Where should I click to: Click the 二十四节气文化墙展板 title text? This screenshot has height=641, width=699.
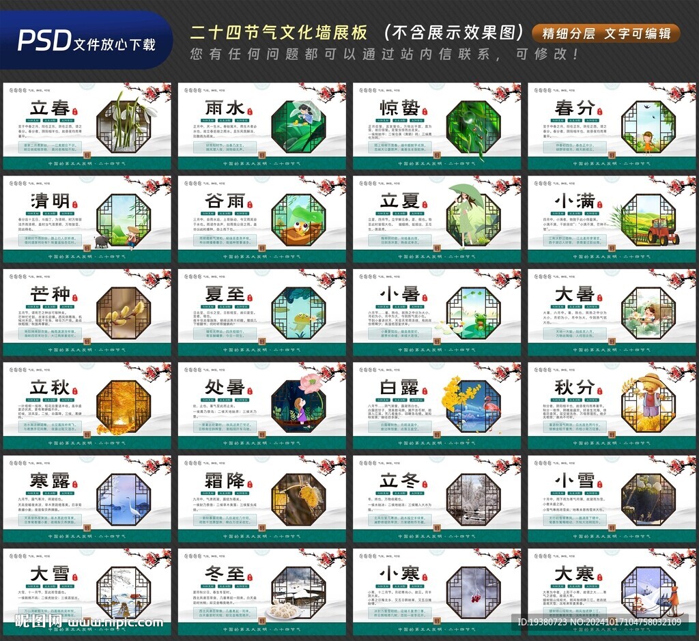(x=279, y=33)
